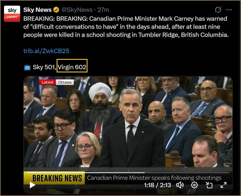This screenshot has height=196, width=241.
Task: Click the Sky News display name
Action: pos(37,10)
